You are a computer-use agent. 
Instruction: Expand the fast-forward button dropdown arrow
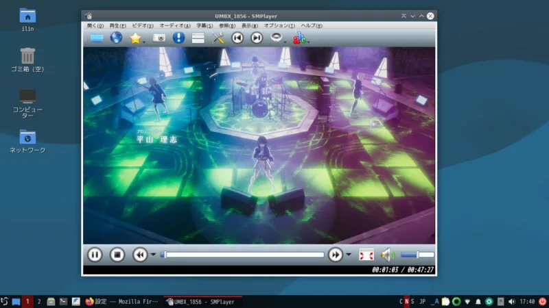point(349,255)
